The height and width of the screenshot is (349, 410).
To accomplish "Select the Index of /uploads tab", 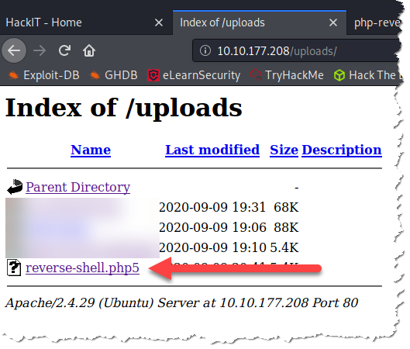I will 260,22.
